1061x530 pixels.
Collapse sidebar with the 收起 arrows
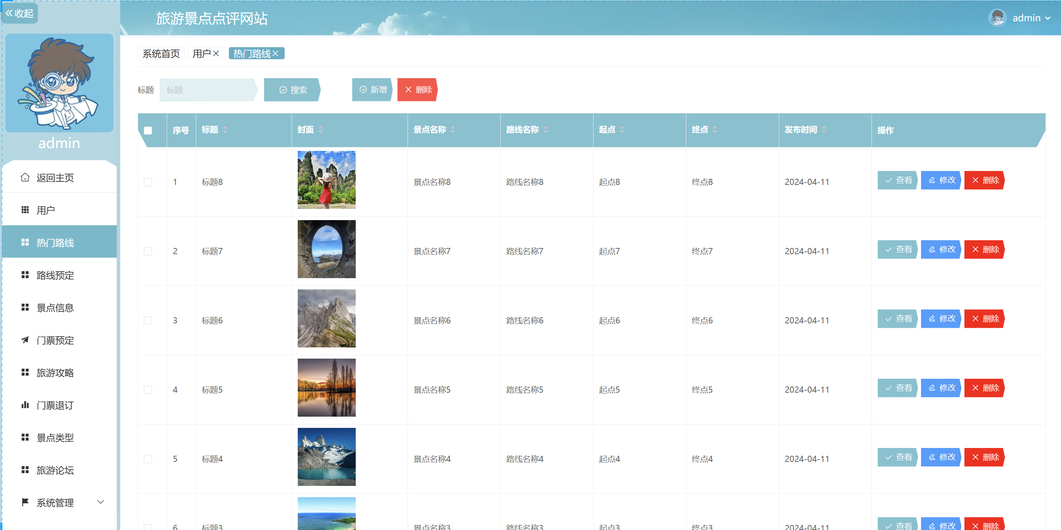pos(9,13)
